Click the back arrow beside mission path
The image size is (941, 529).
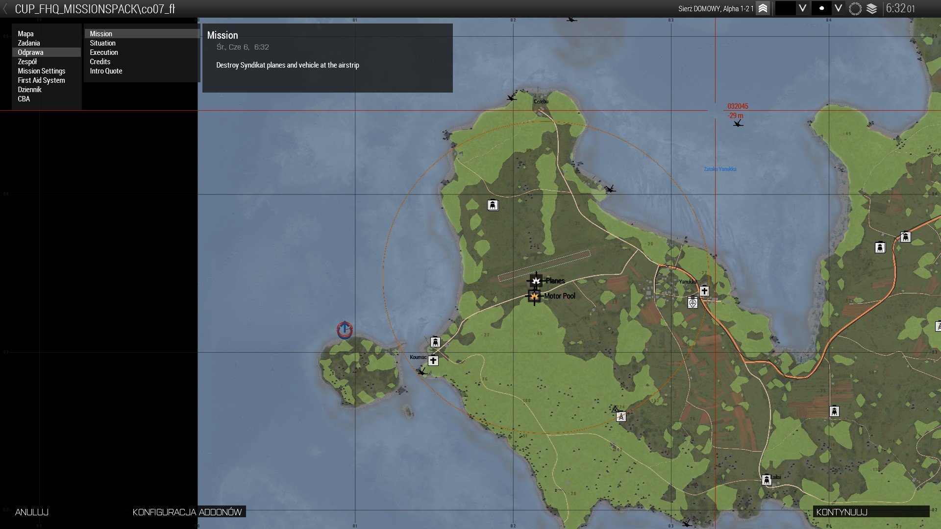5,9
